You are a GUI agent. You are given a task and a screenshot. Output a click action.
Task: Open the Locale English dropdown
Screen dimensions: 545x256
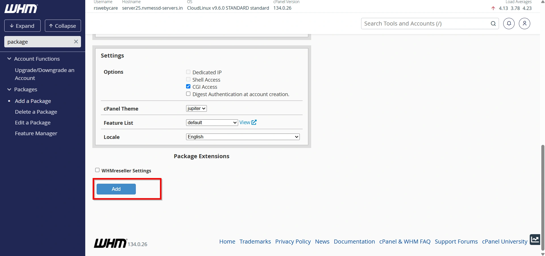click(x=243, y=137)
